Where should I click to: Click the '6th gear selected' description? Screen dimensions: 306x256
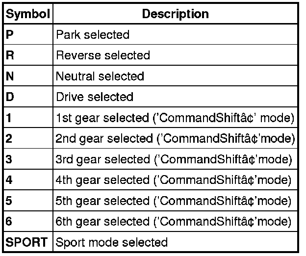174,221
